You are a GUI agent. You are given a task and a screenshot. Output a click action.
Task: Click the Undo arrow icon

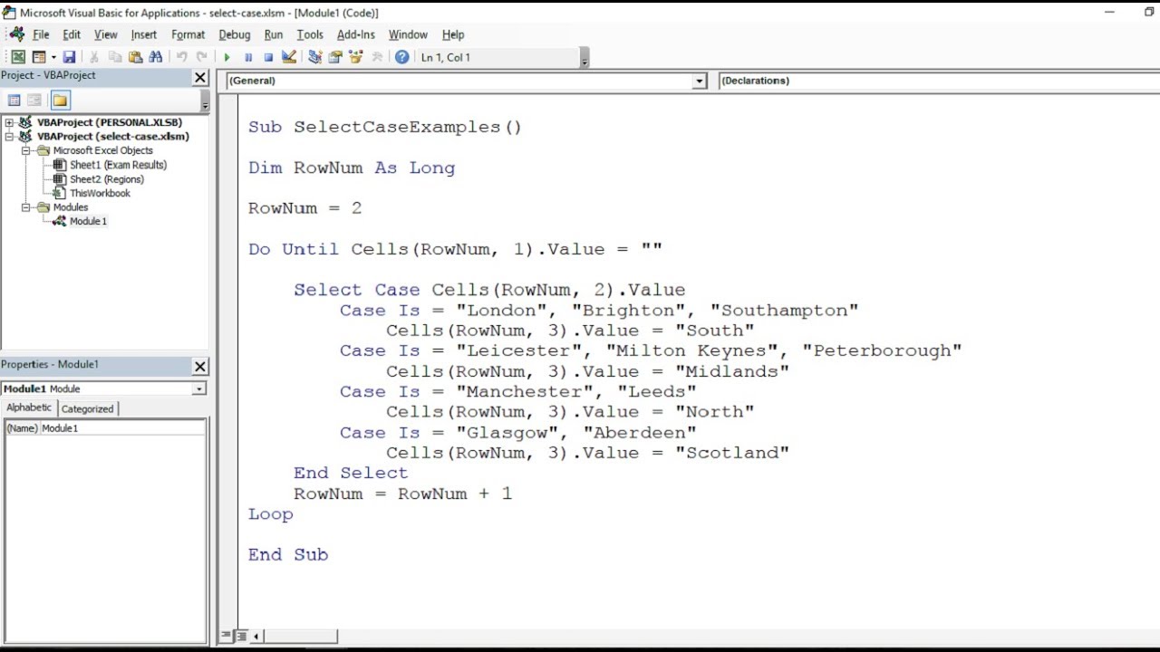pos(181,57)
